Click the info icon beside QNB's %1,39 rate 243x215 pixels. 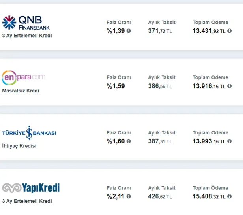tap(129, 31)
